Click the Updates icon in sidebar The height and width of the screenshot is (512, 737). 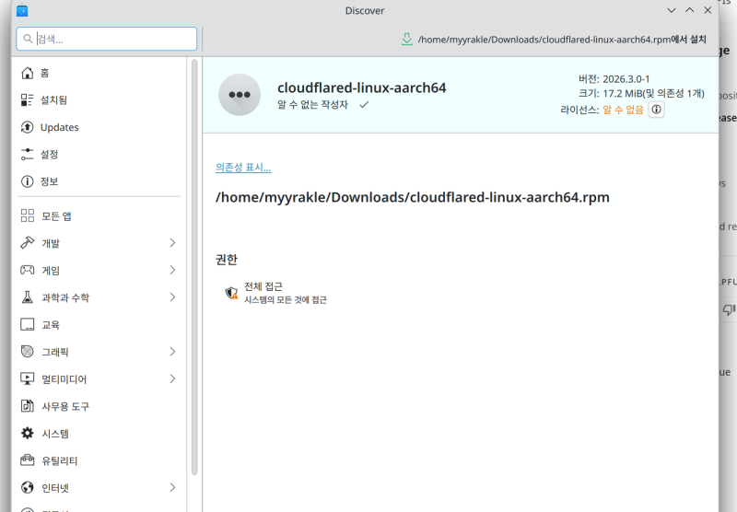28,127
